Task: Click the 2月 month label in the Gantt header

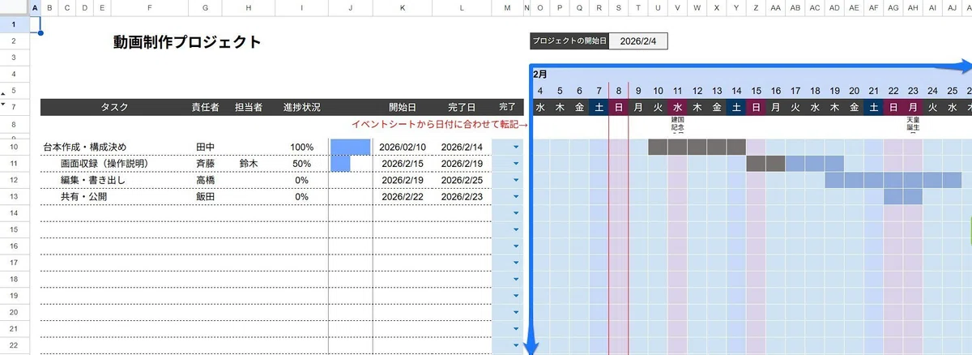Action: click(x=540, y=74)
